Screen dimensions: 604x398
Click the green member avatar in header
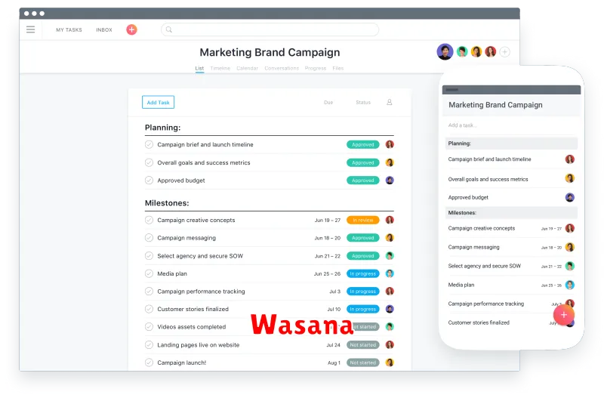click(462, 51)
